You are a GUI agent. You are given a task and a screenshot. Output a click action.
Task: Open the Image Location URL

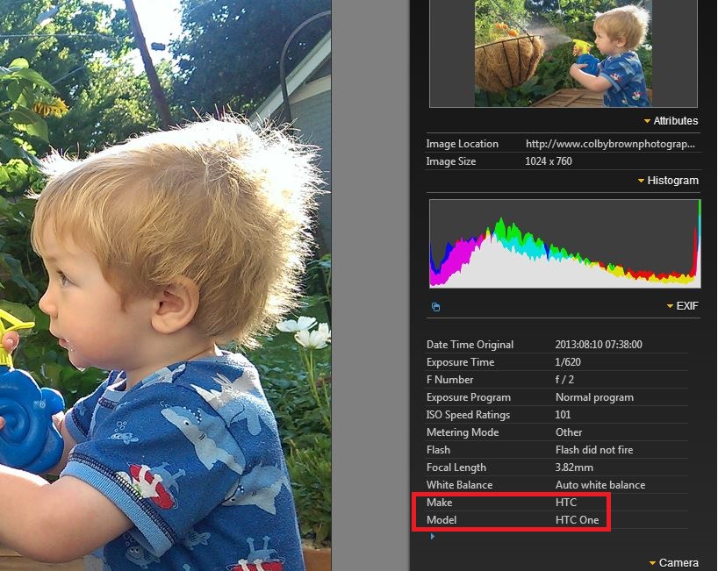[610, 144]
